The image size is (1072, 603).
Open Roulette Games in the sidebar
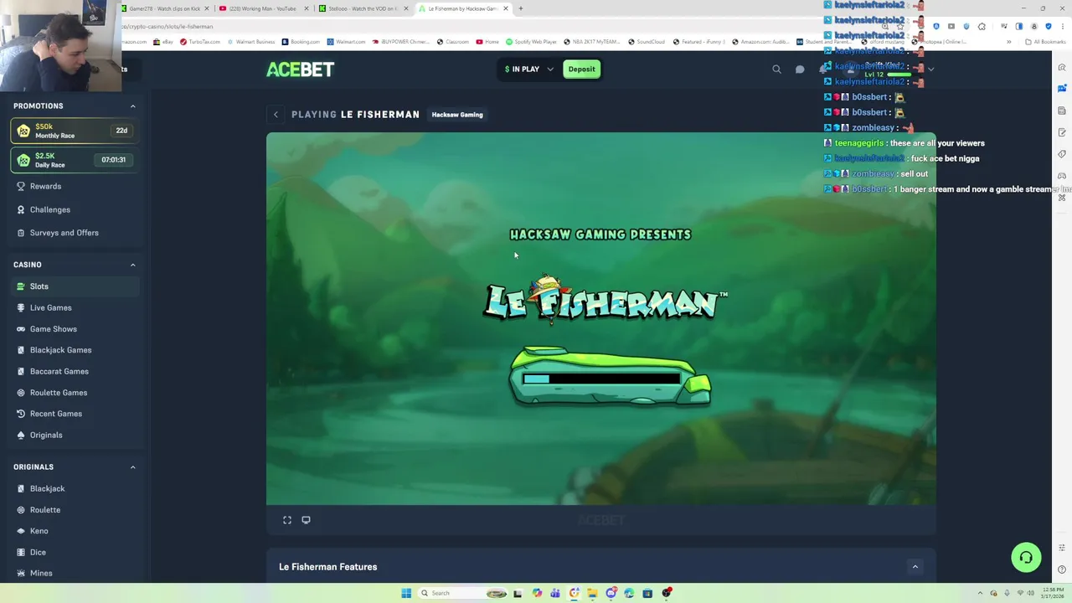(x=74, y=393)
